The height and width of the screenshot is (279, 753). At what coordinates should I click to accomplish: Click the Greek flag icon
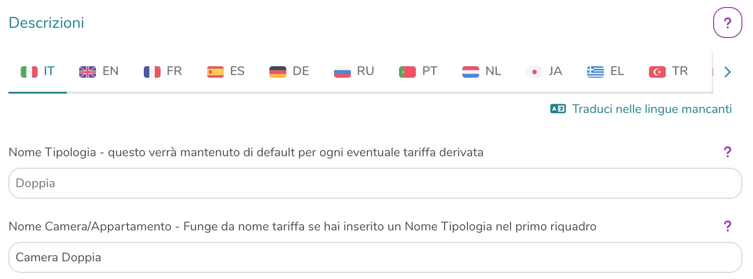click(595, 72)
